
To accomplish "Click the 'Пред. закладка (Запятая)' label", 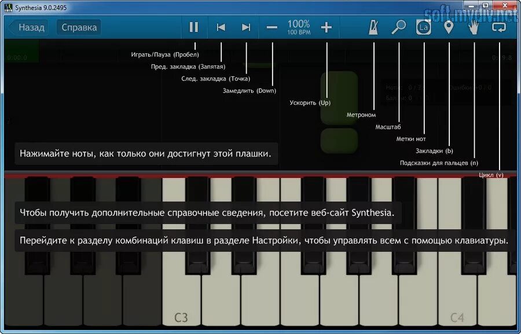I will tap(188, 67).
